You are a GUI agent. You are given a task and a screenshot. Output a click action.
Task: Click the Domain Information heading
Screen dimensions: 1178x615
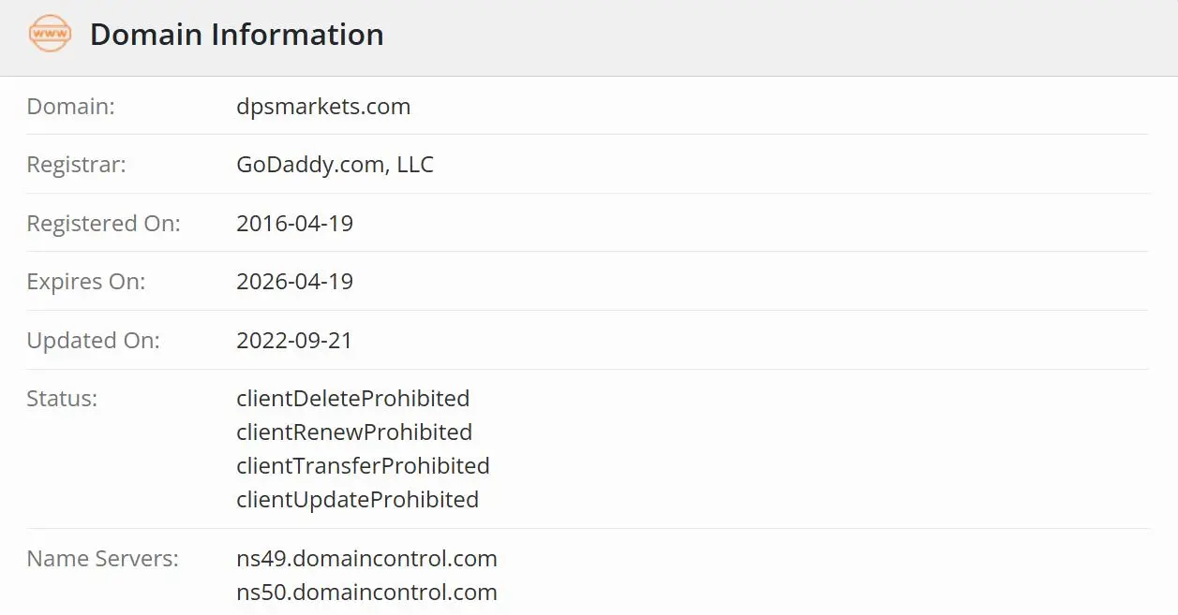(x=236, y=35)
